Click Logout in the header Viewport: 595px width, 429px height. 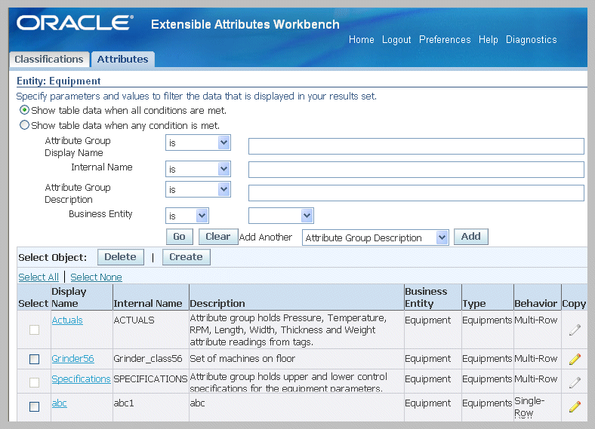tap(396, 39)
